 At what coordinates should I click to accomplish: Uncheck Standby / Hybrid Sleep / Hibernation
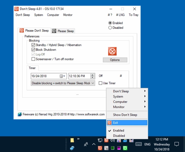pyautogui.click(x=33, y=45)
